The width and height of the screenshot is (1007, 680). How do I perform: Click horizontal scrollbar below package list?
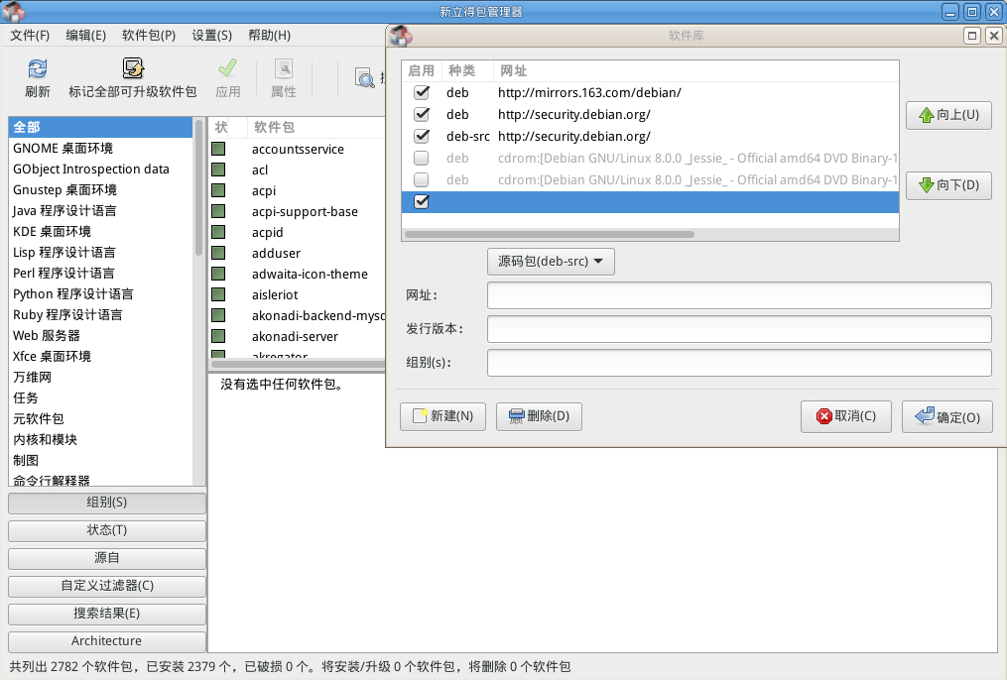coord(299,364)
